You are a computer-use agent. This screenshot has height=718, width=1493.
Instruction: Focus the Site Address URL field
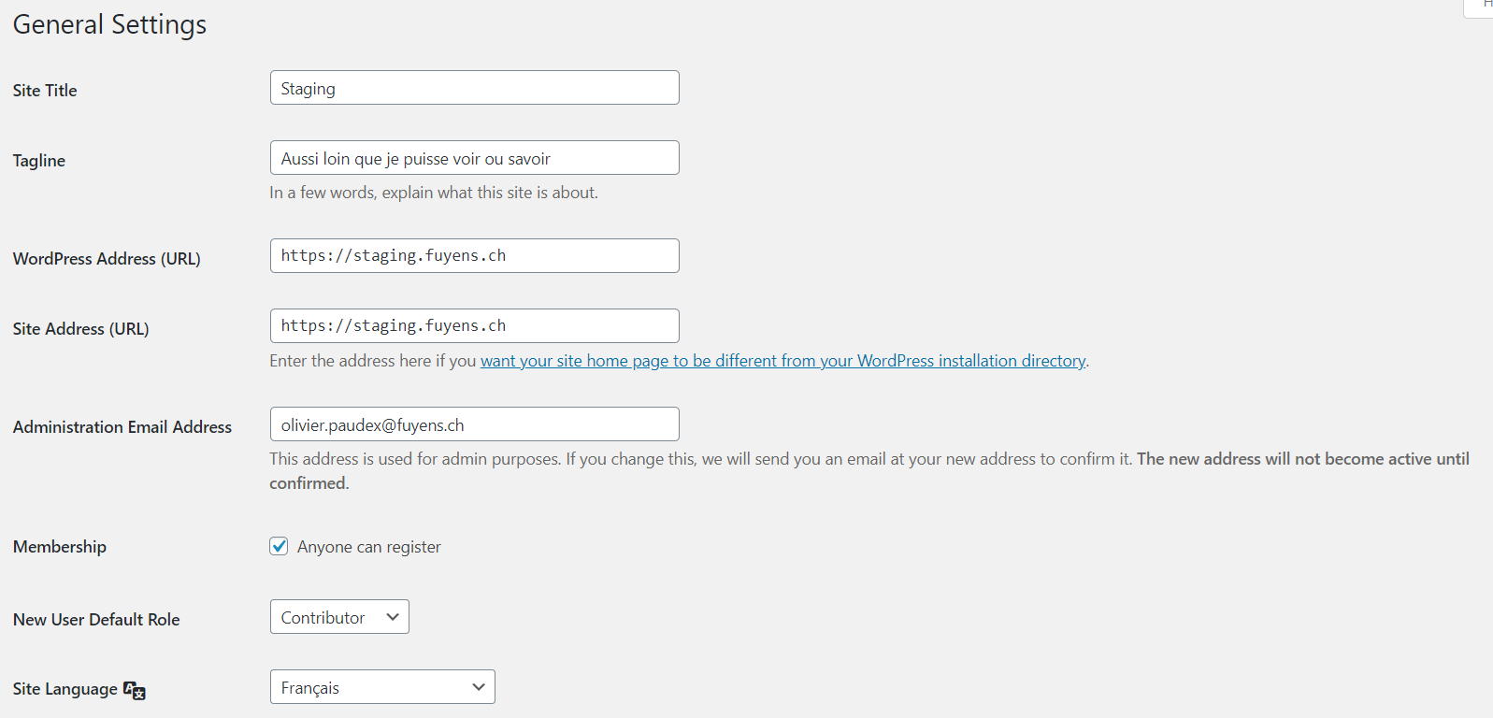[x=474, y=326]
